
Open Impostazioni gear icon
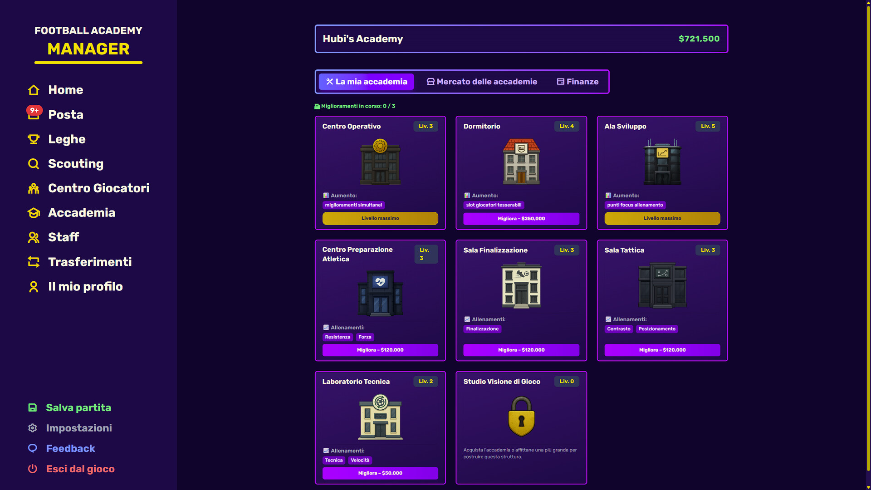(33, 428)
